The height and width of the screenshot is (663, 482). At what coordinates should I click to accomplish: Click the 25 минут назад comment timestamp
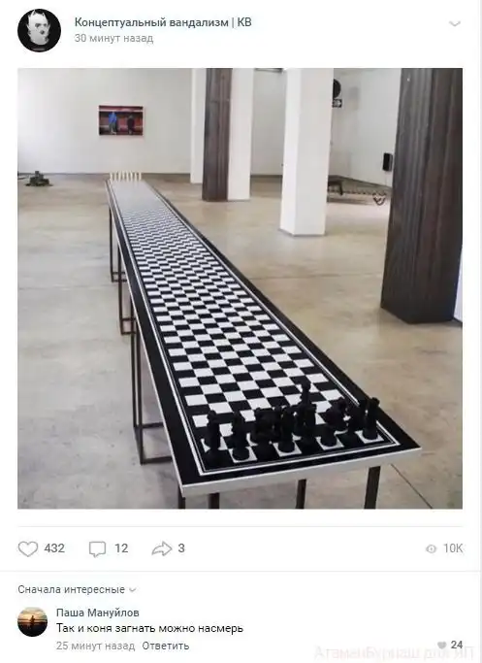click(x=95, y=646)
